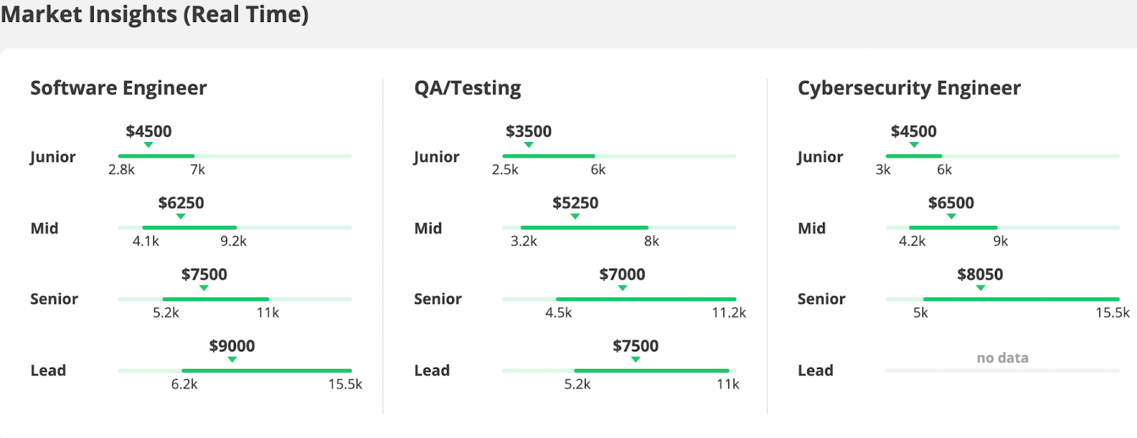Click the triangle marker under Cybersecurity $6500

point(951,217)
